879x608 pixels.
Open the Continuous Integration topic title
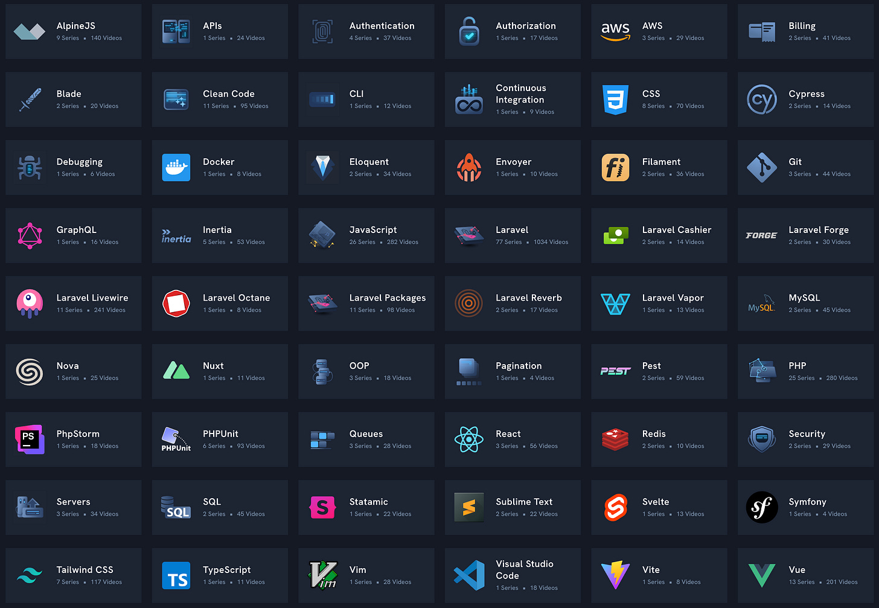coord(521,94)
